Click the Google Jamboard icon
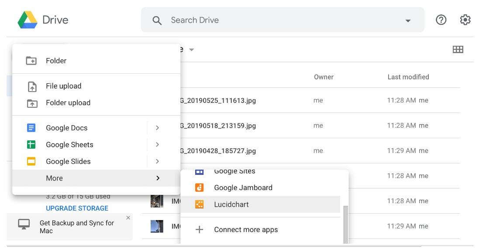The height and width of the screenshot is (252, 479). point(199,187)
